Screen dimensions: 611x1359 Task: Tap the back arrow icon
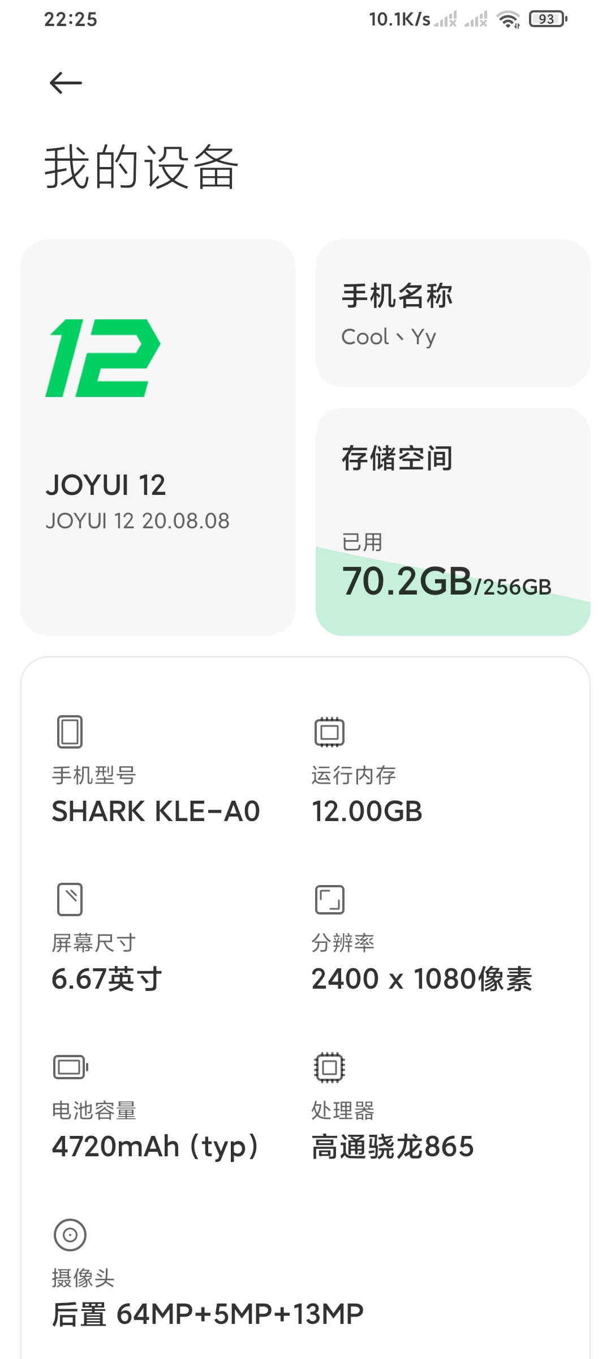point(66,83)
